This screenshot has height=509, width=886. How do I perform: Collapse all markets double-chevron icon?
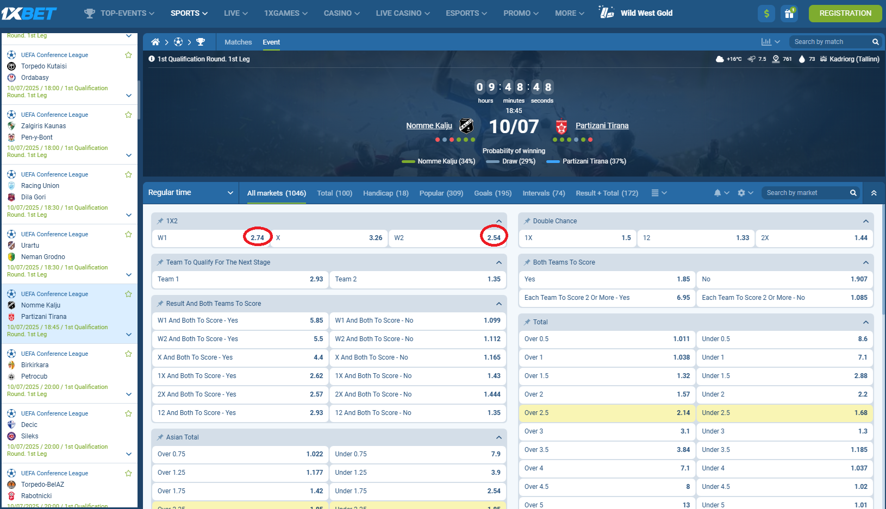click(x=874, y=193)
